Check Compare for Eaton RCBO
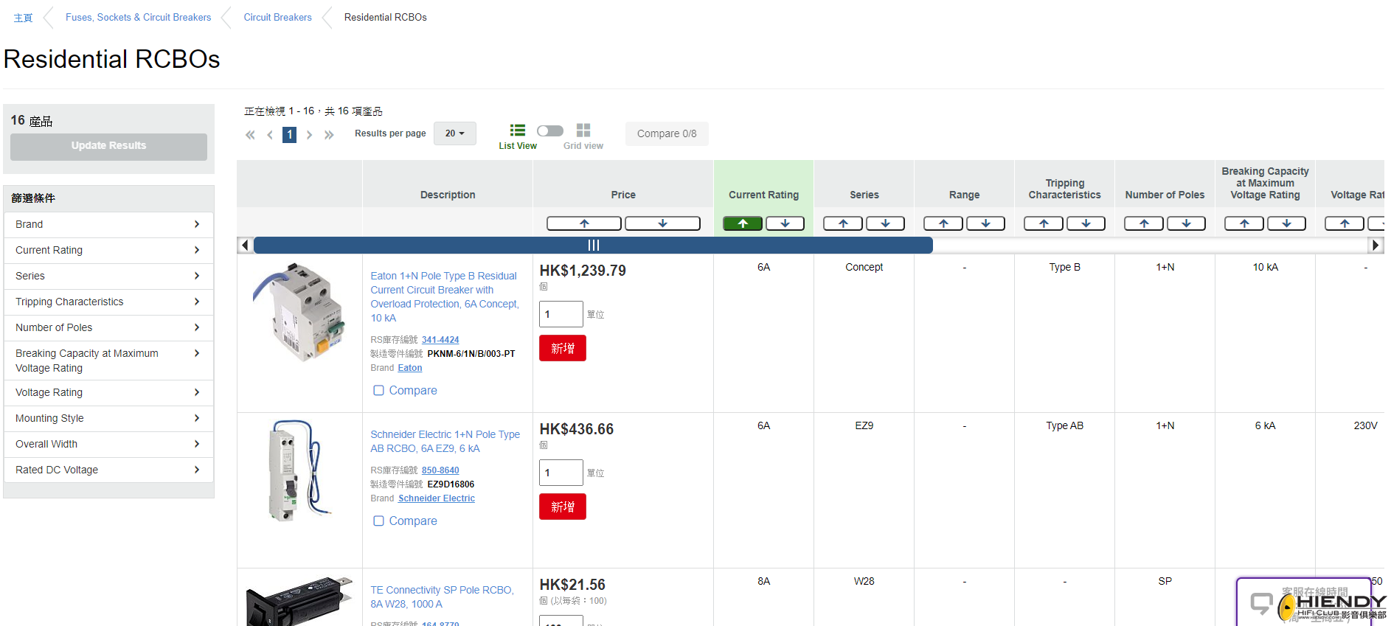The image size is (1391, 626). pyautogui.click(x=378, y=391)
